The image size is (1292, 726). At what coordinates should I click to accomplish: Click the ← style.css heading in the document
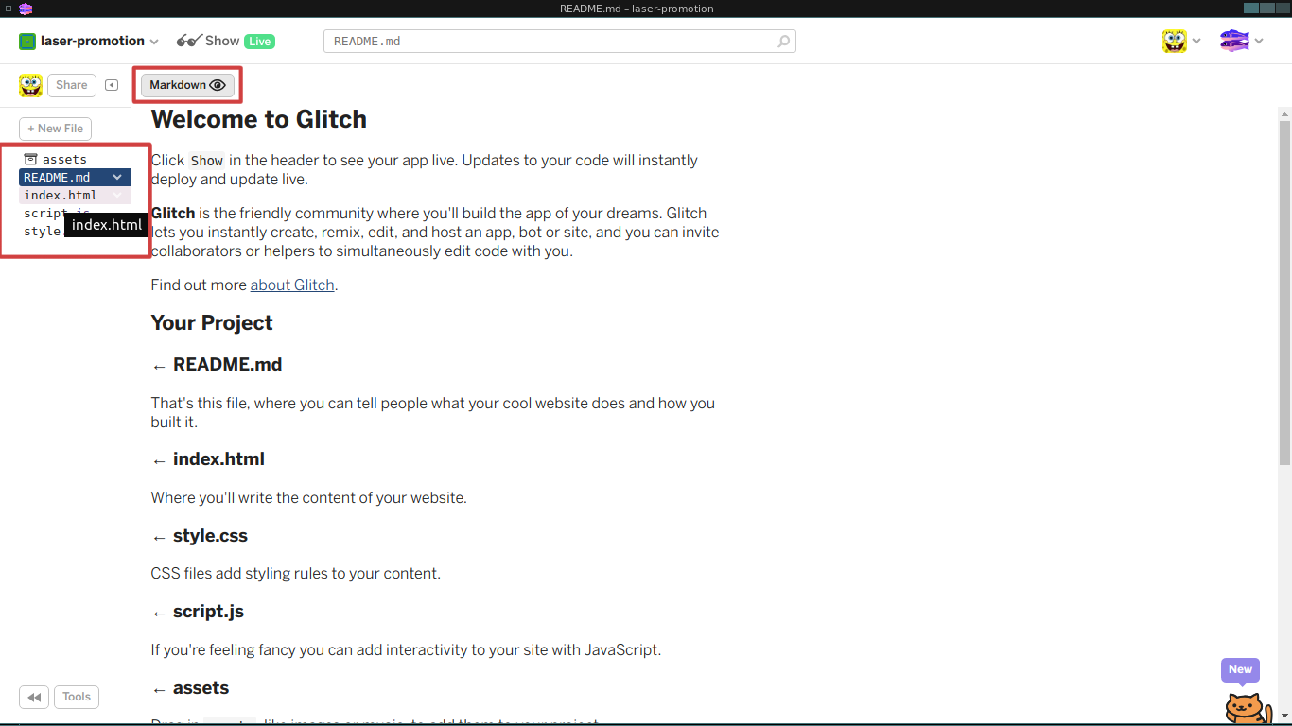[x=200, y=535]
